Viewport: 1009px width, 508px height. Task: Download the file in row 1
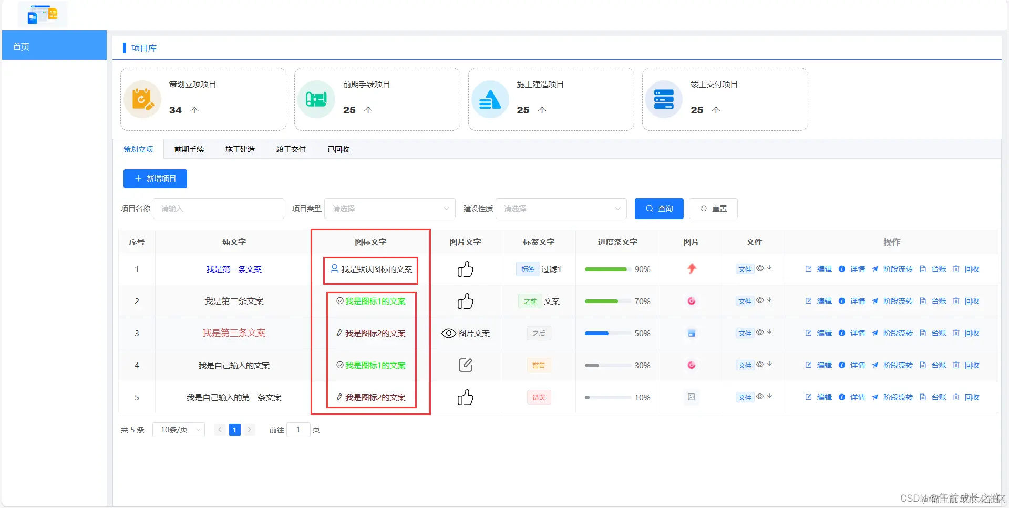[x=769, y=268]
